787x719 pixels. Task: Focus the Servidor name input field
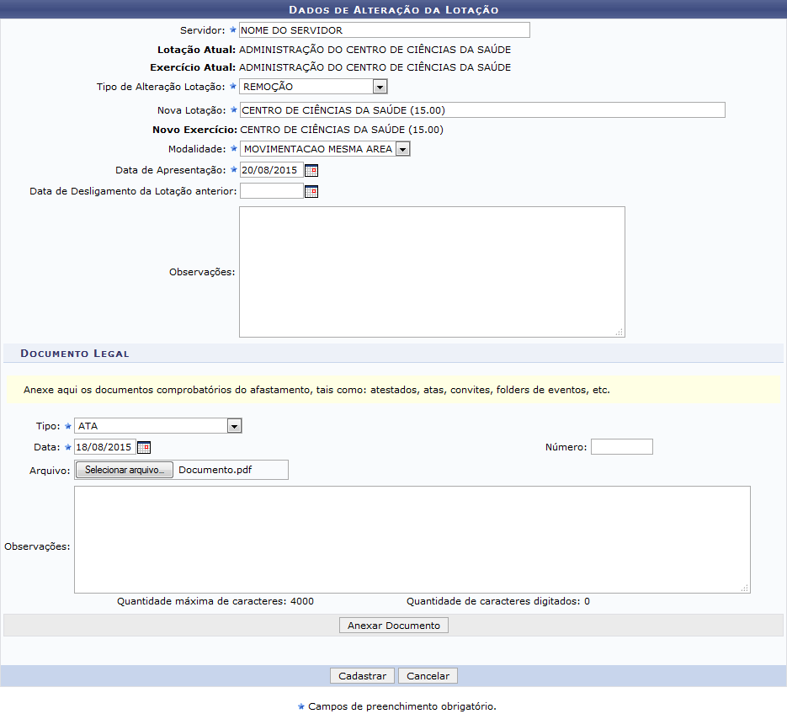coord(384,30)
